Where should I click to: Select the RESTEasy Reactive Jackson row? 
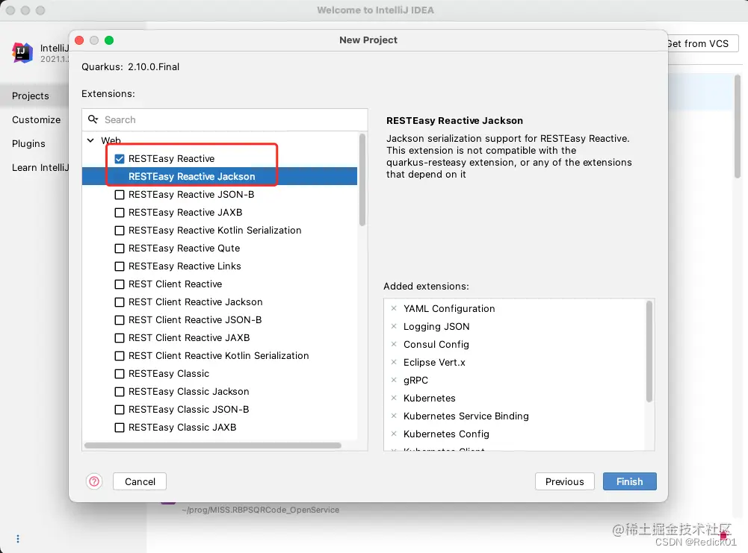click(220, 176)
